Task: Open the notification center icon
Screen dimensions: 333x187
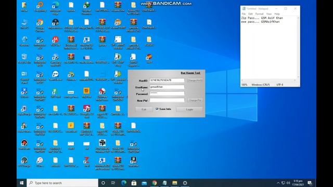Action: (x=310, y=183)
